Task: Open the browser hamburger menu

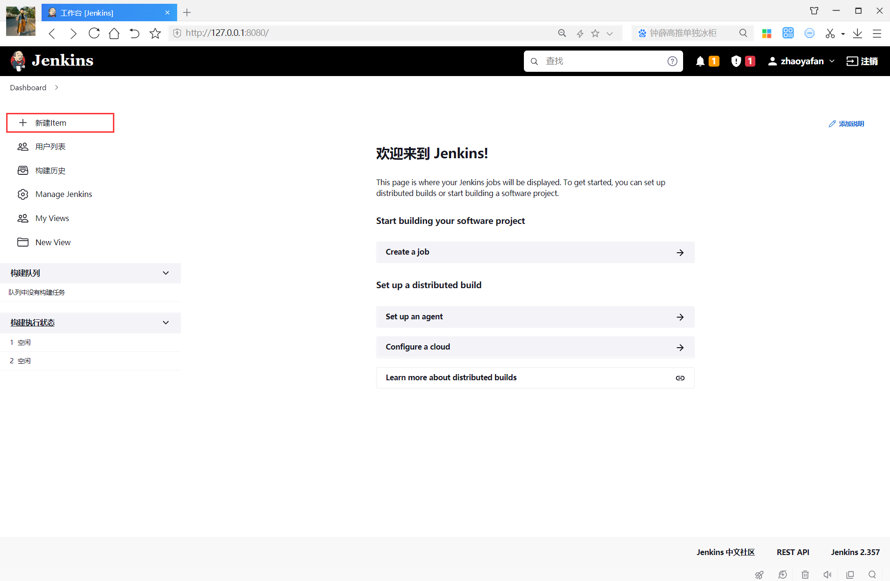Action: click(x=877, y=33)
